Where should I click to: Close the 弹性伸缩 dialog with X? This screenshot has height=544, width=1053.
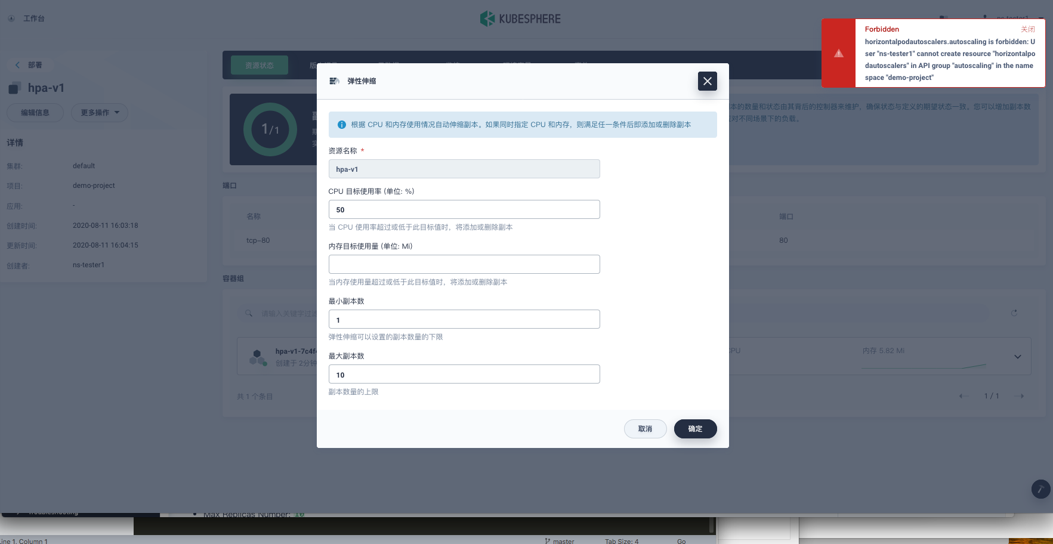(707, 81)
